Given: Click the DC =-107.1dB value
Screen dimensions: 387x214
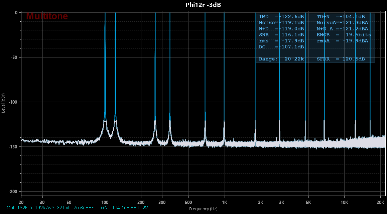Looking at the screenshot, I should coord(281,47).
